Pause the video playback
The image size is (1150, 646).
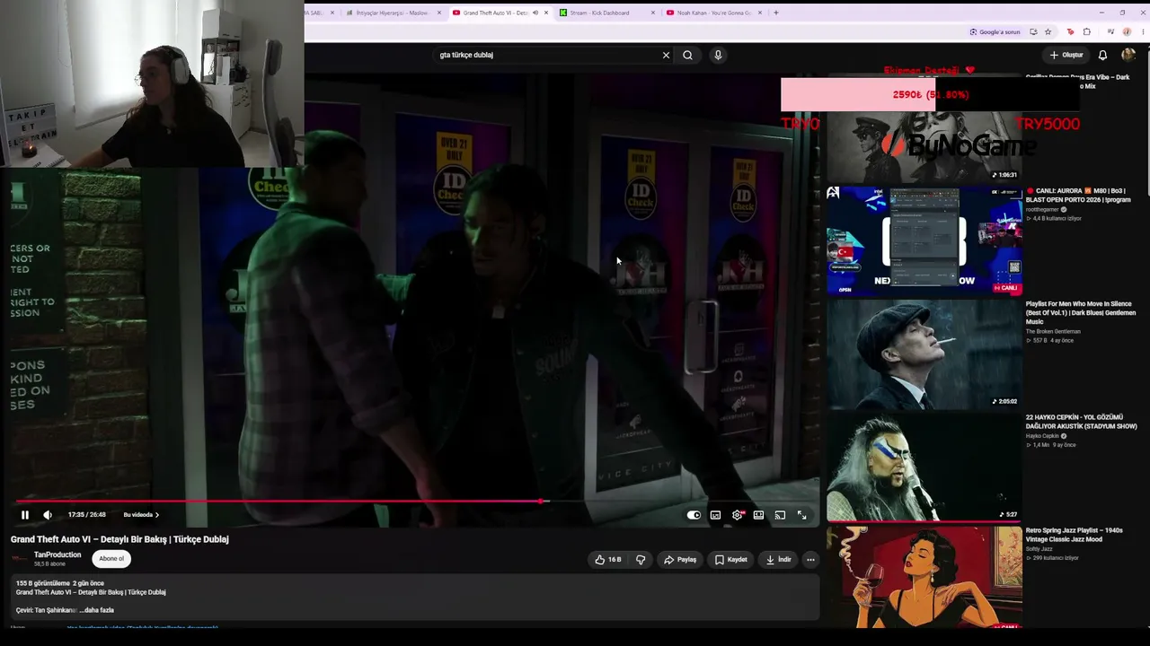[25, 515]
